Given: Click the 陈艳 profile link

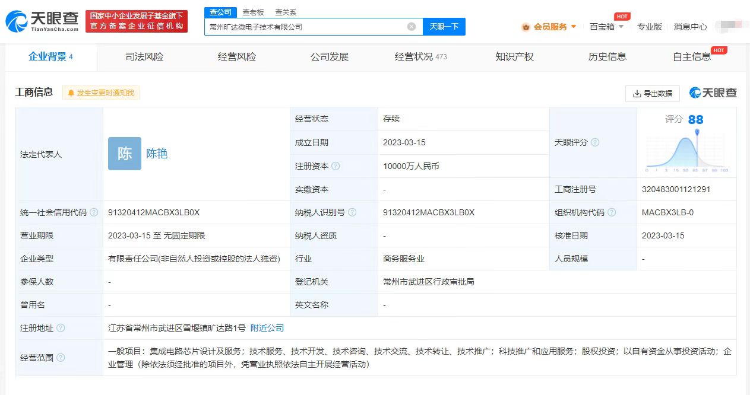Looking at the screenshot, I should click(x=157, y=154).
